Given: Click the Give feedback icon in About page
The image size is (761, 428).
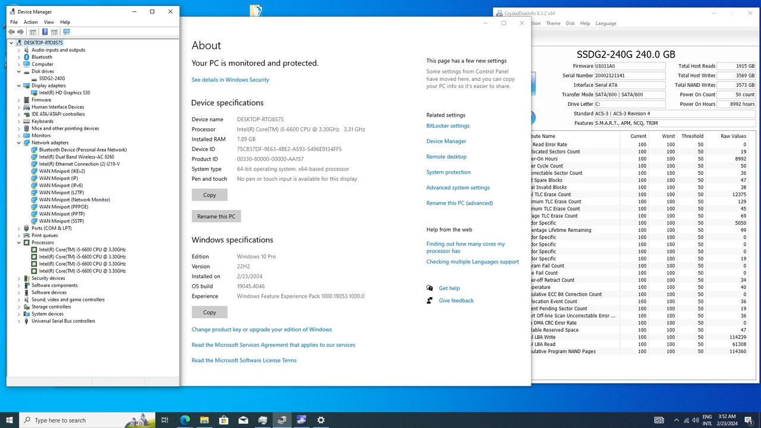Looking at the screenshot, I should (429, 300).
